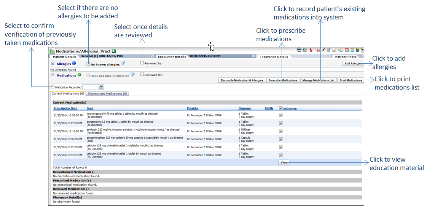Click the blue person icon in toolbar
This screenshot has width=427, height=223.
click(352, 50)
